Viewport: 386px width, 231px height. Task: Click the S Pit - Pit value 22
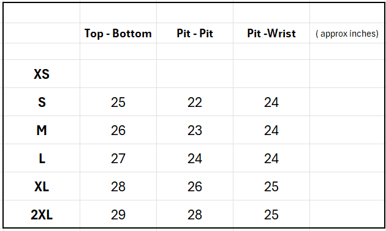[195, 102]
